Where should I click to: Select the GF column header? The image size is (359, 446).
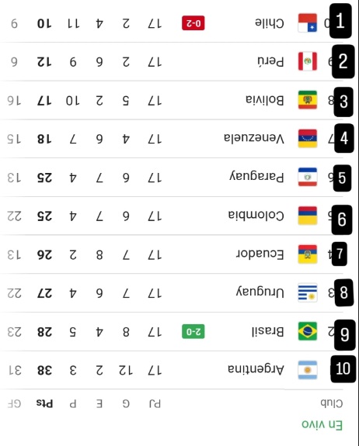[x=14, y=403]
